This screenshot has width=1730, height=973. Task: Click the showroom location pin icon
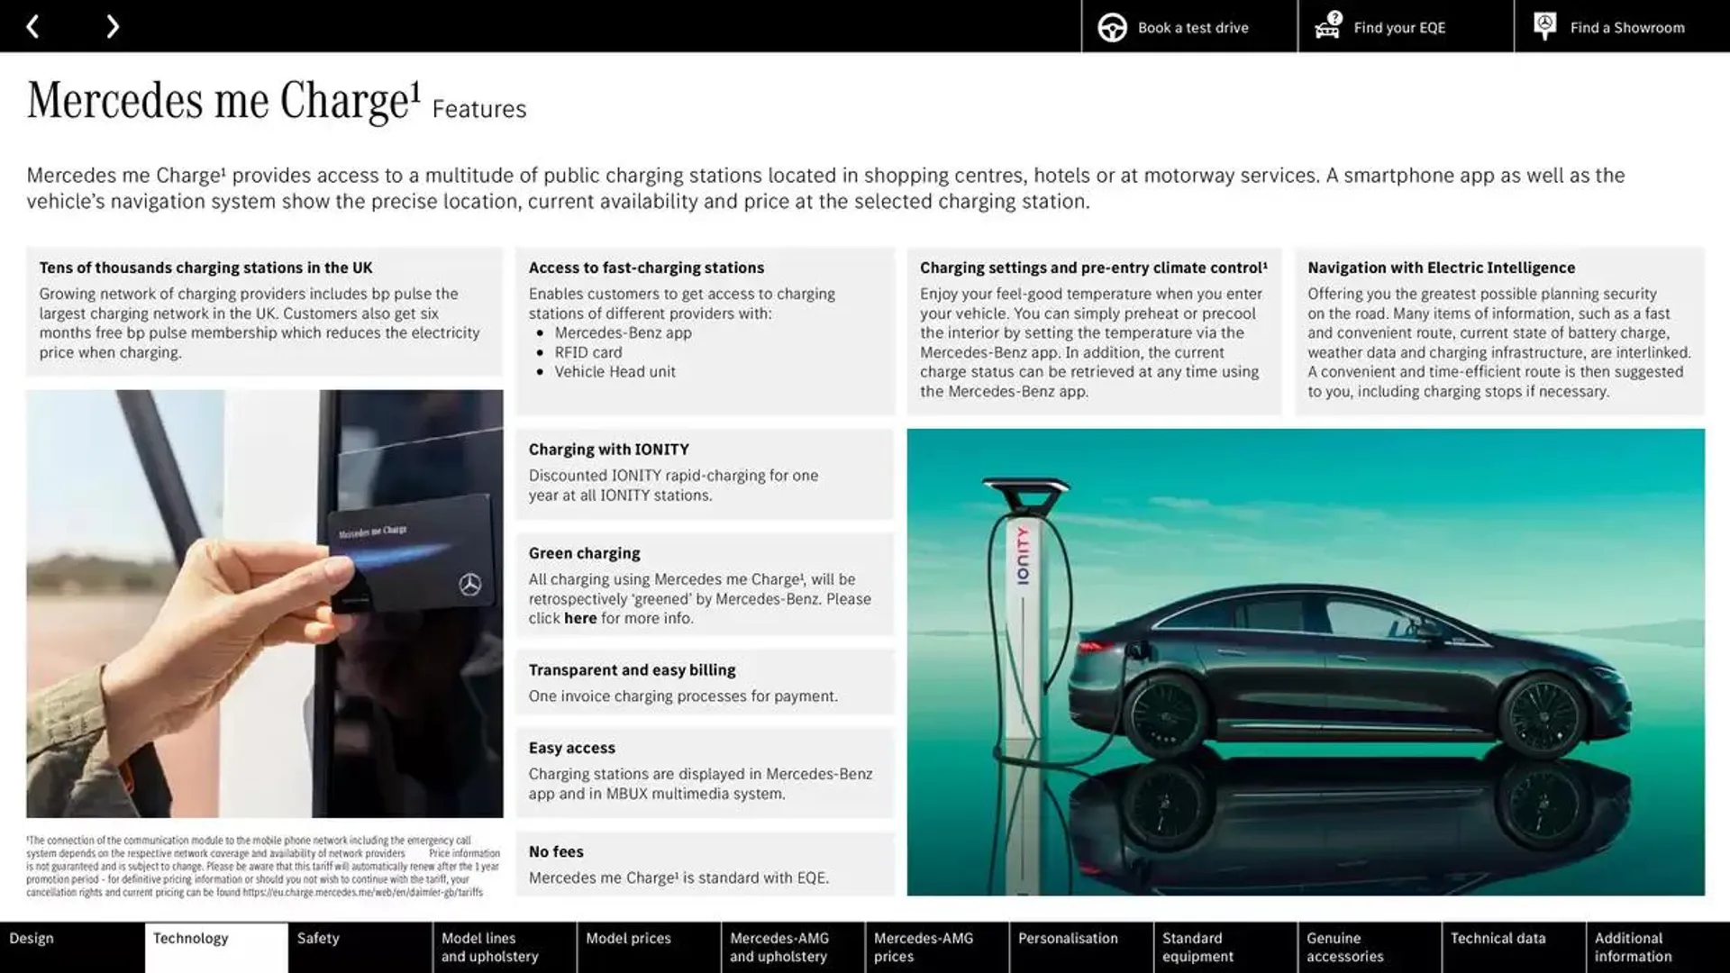point(1543,26)
